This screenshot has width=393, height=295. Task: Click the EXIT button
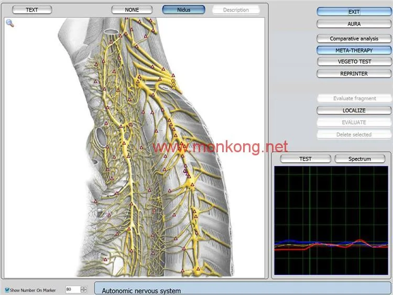click(x=354, y=12)
